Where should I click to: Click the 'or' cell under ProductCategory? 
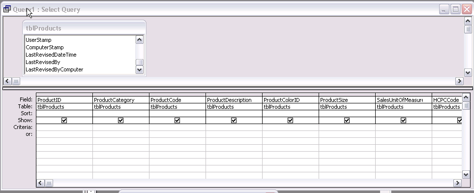pos(121,134)
